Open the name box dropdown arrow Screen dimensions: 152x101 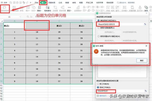20,17
